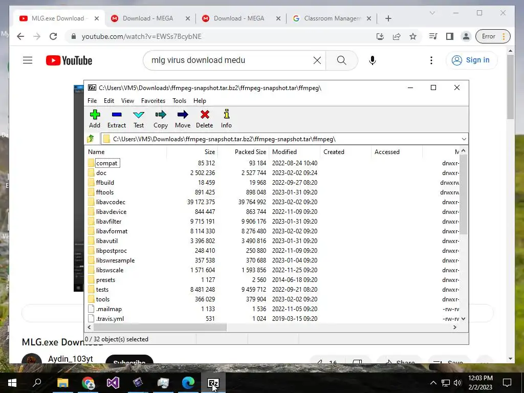The width and height of the screenshot is (524, 393).
Task: Click the red Delete toolbar icon
Action: 205,119
